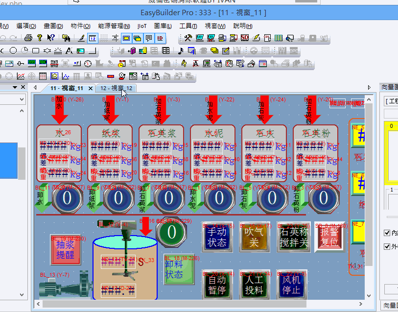Open the dropdown in right vector panel
This screenshot has height=312, width=398.
tap(391, 101)
